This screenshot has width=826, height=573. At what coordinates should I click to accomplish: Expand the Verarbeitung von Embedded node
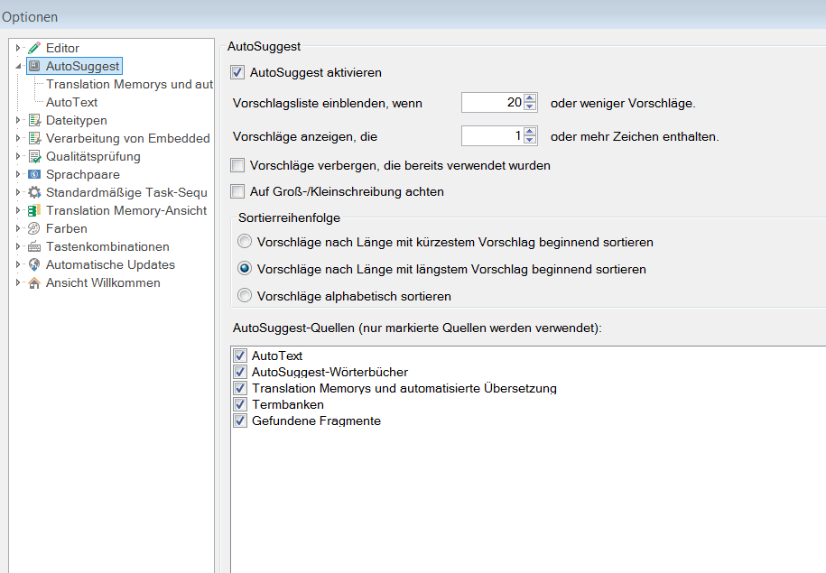point(18,138)
